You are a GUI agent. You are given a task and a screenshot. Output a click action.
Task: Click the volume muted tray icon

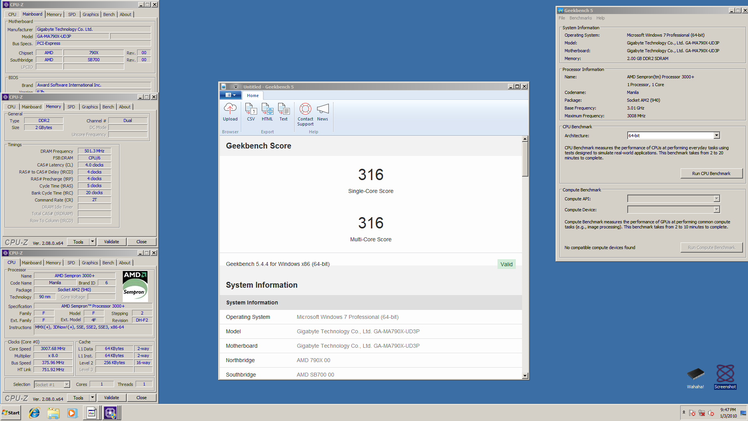(711, 413)
